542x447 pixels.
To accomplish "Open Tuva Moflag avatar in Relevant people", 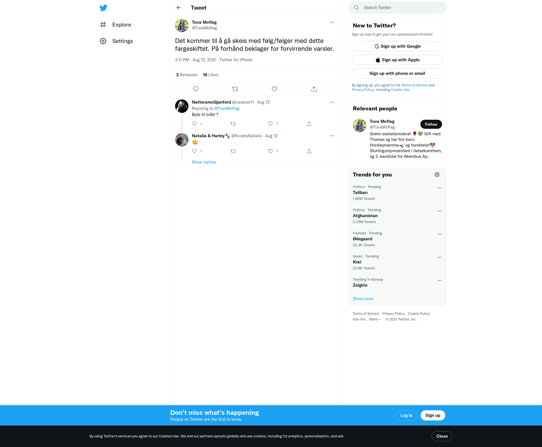I will coord(360,125).
